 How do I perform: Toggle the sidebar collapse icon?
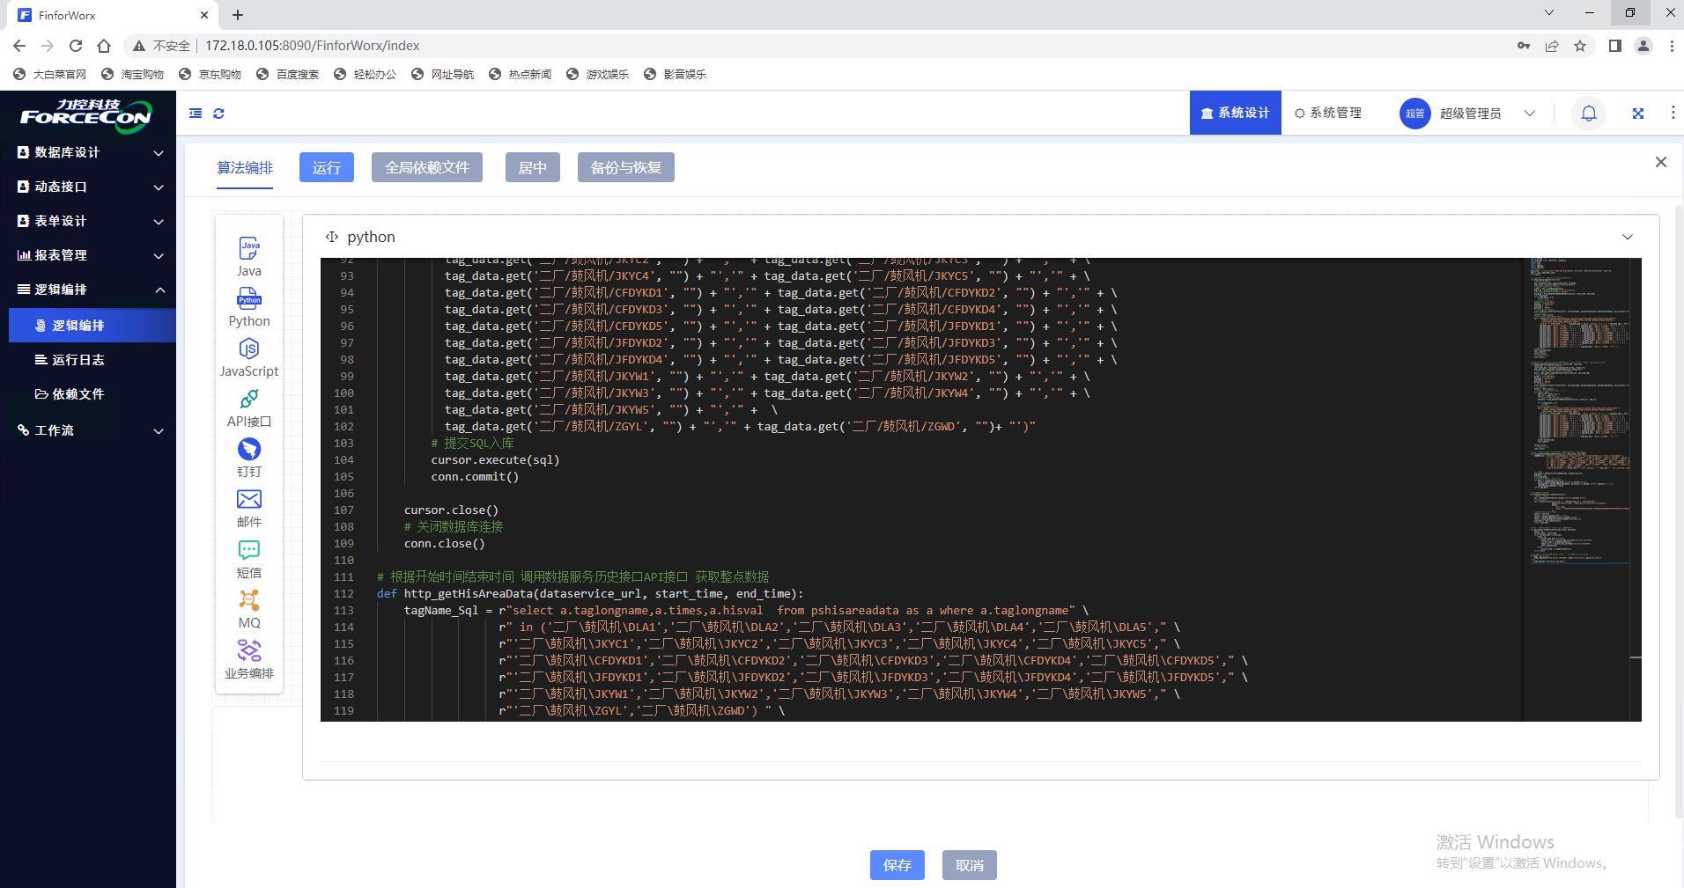[196, 114]
